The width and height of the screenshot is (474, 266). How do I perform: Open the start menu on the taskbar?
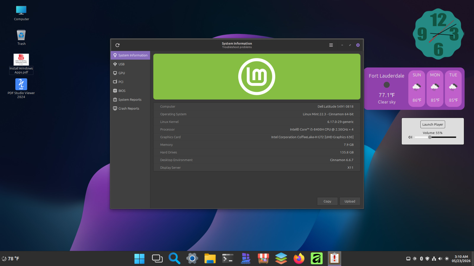(x=139, y=259)
